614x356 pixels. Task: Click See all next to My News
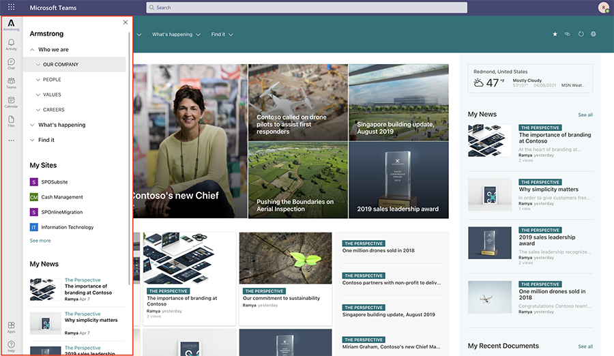(x=585, y=115)
